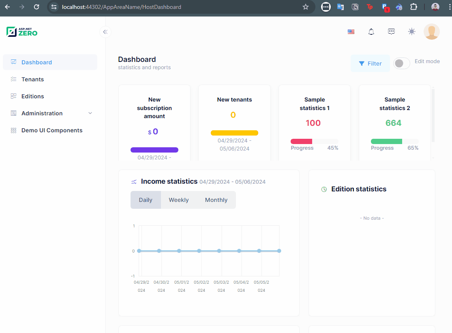Open the Chrome profile avatar
The image size is (452, 333).
(x=435, y=7)
